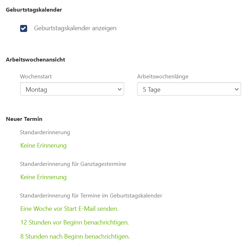Screen dimensions: 251x247
Task: Open 'Keine Erinnerung' link under Standarderinnerung
Action: click(x=43, y=145)
